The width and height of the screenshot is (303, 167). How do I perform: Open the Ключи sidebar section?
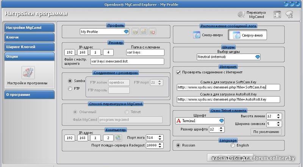click(29, 37)
